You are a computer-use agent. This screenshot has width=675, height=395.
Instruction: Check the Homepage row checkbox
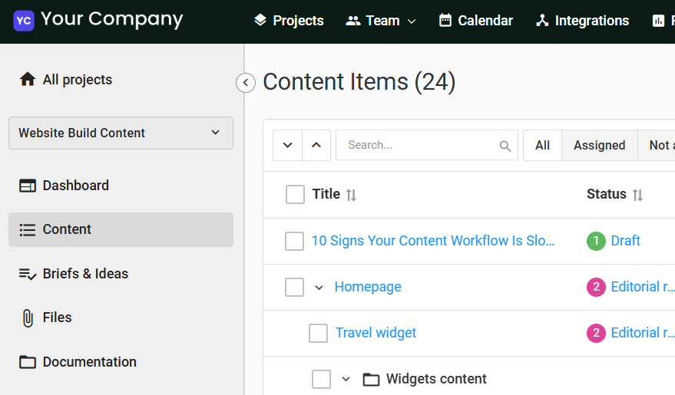point(294,287)
